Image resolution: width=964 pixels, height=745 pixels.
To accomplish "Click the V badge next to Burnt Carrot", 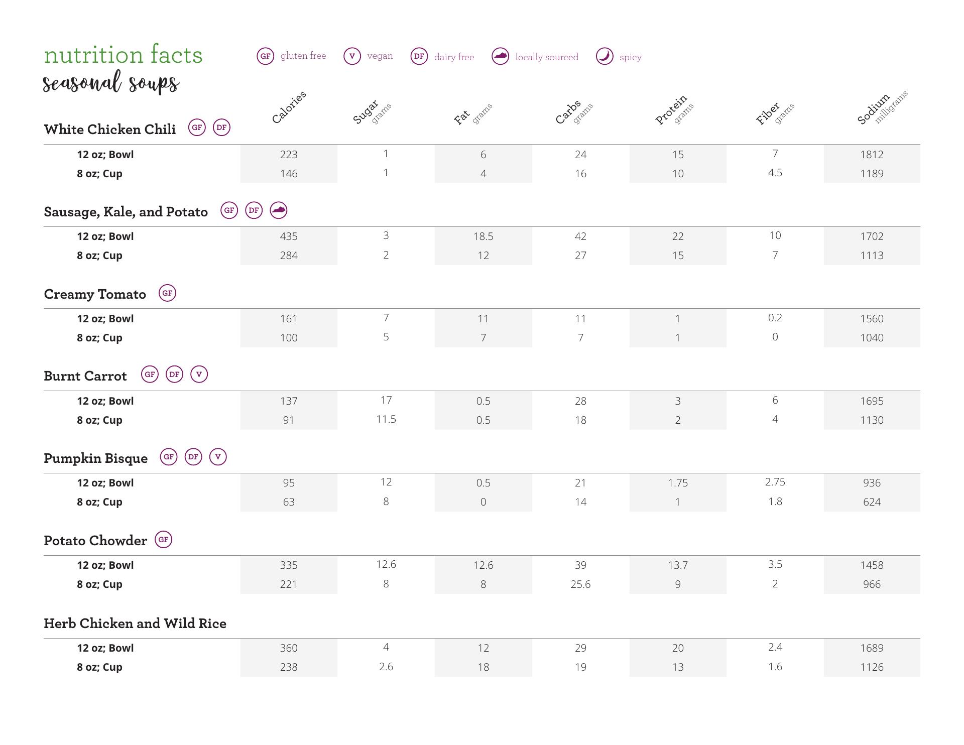I will click(199, 375).
